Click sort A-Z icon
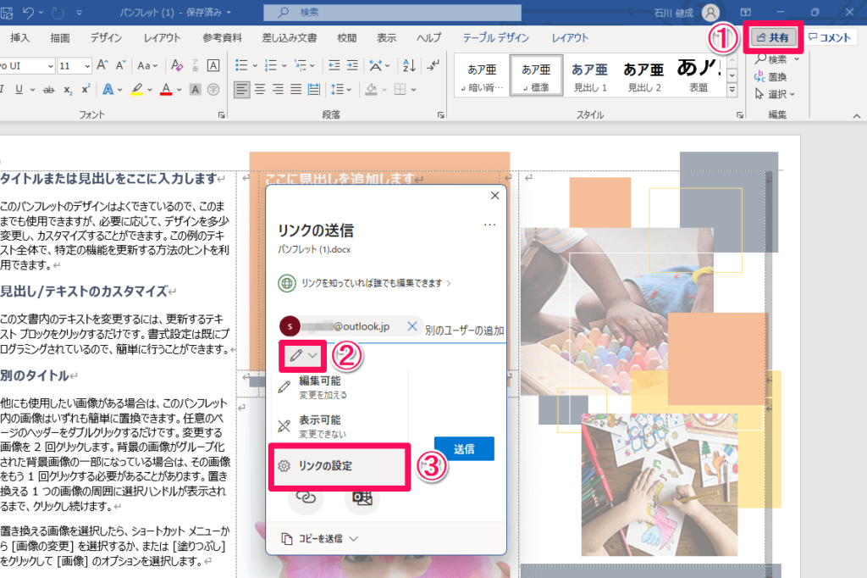The image size is (867, 578). 409,65
